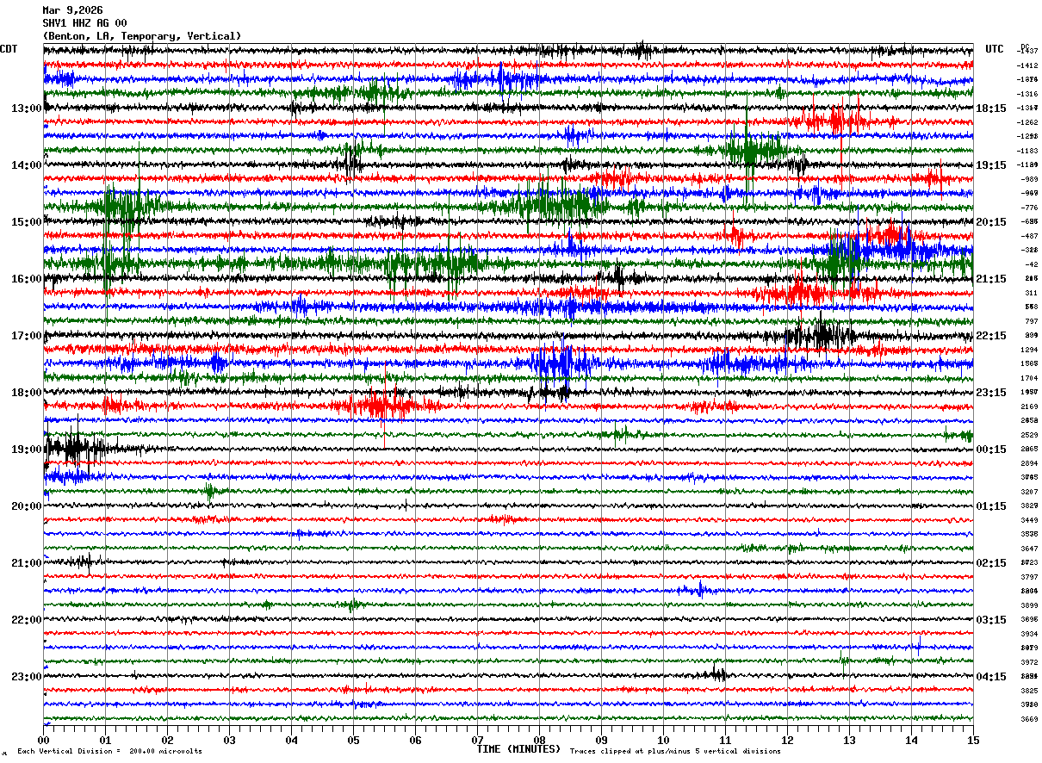Click the 19:00 CDT time label
This screenshot has width=1042, height=763.
[x=27, y=450]
